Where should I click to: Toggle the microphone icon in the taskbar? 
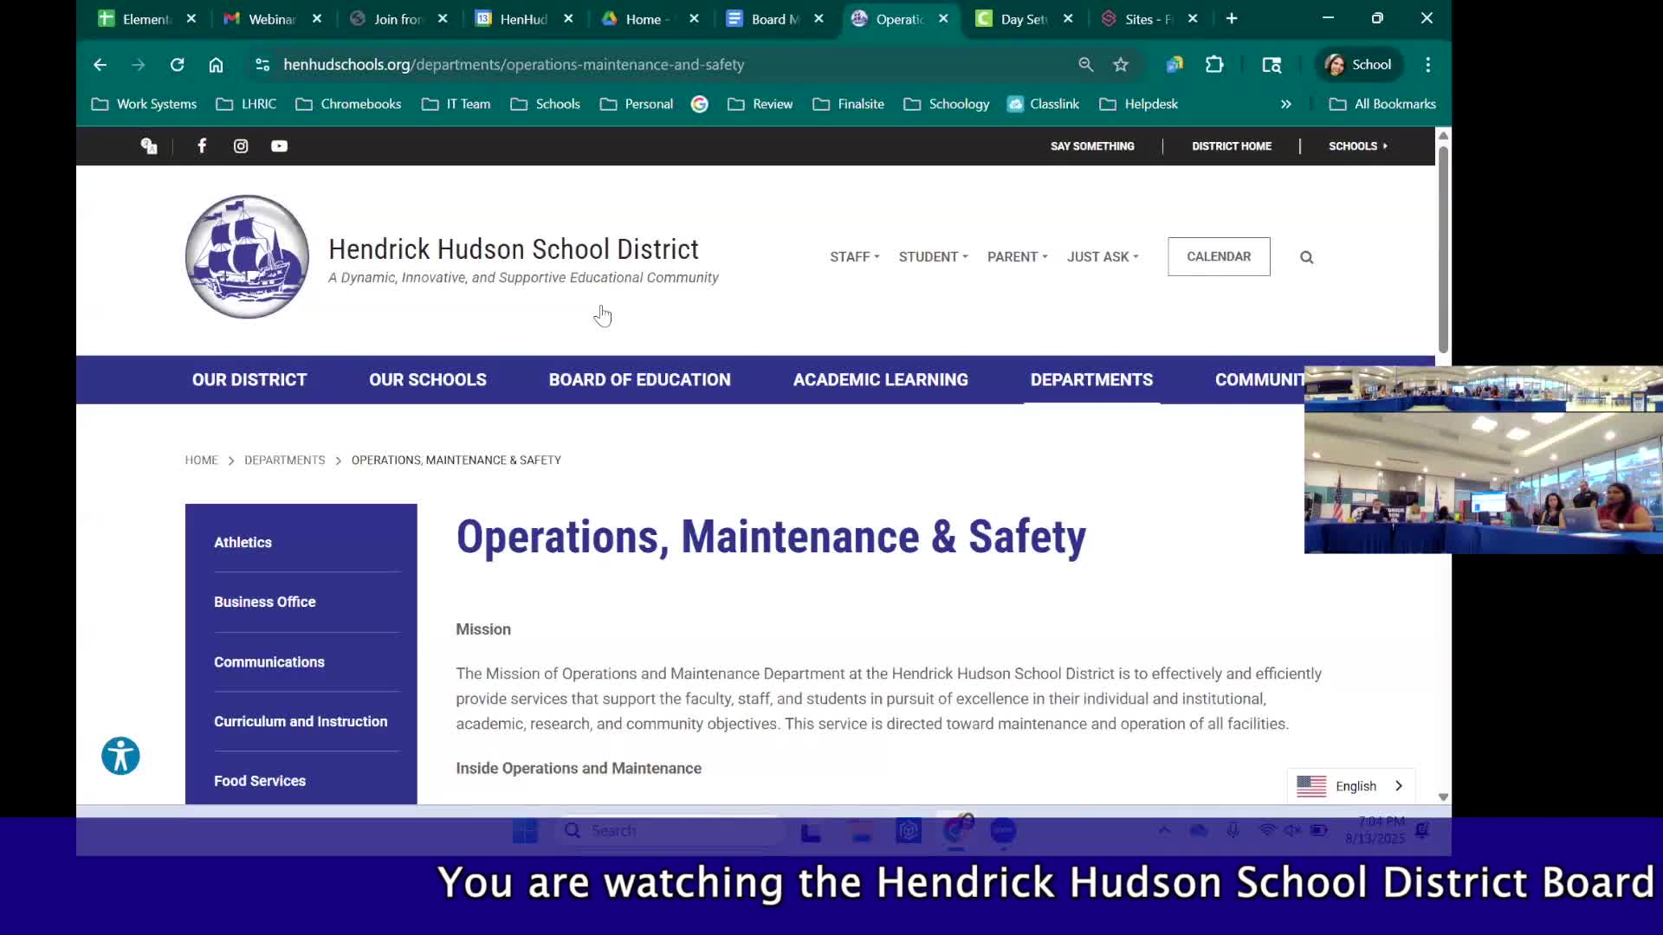click(x=1233, y=829)
